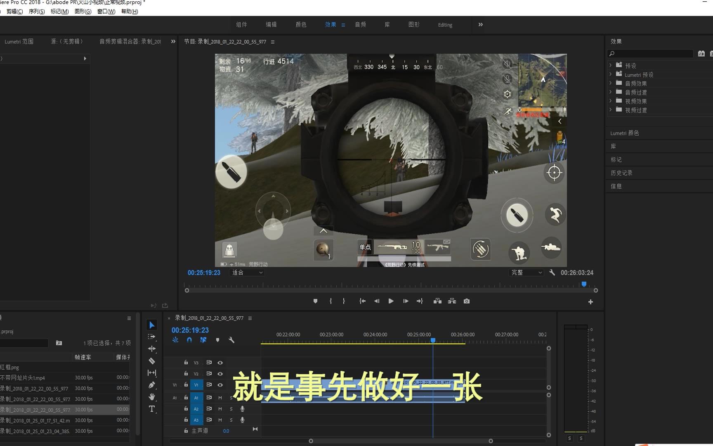Mute audio track A2
Screen dimensions: 713x446
(x=220, y=409)
